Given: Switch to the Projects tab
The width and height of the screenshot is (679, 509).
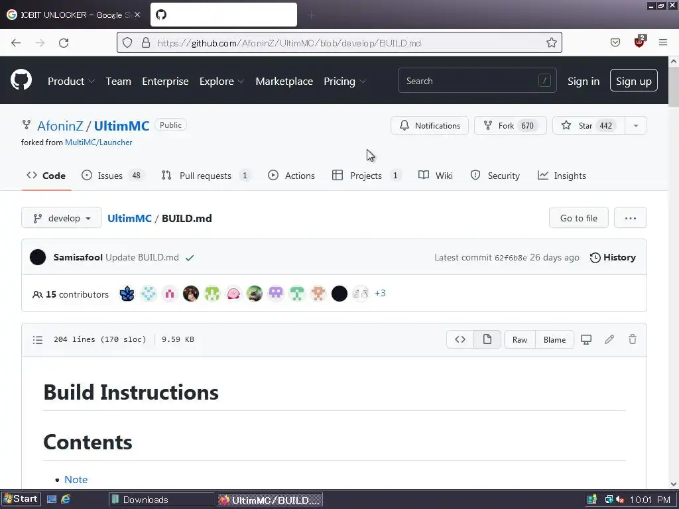Looking at the screenshot, I should coord(366,176).
